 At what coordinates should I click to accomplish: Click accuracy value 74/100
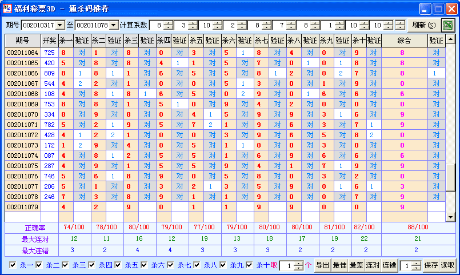[74, 227]
